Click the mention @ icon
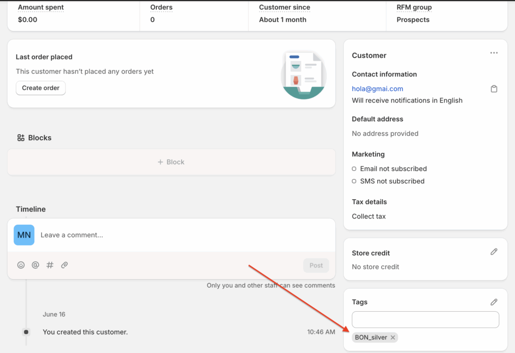Image resolution: width=515 pixels, height=353 pixels. pos(35,265)
